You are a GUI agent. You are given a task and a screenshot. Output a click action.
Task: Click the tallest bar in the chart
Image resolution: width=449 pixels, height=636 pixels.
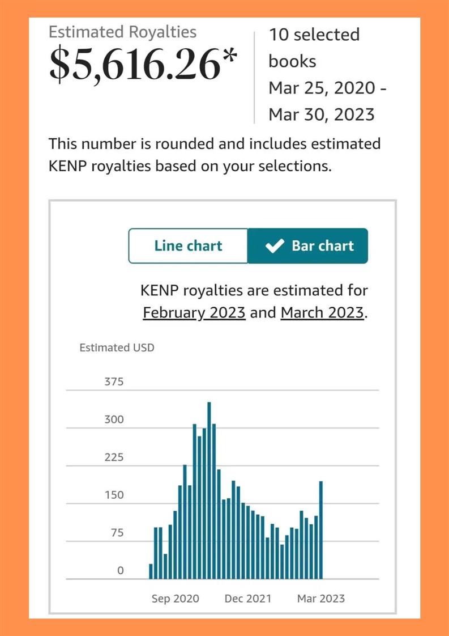point(209,490)
